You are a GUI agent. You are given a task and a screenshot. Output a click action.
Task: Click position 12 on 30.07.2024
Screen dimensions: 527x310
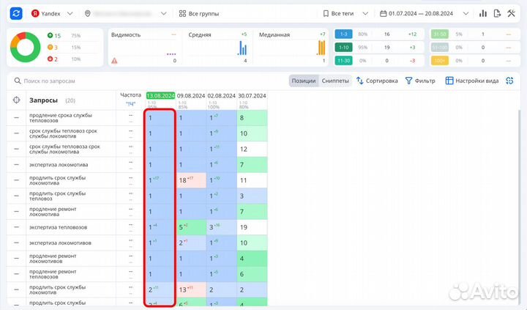[x=252, y=149]
